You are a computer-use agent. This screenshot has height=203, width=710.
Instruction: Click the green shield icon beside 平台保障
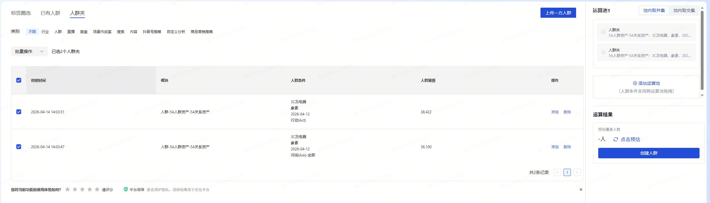coord(126,190)
